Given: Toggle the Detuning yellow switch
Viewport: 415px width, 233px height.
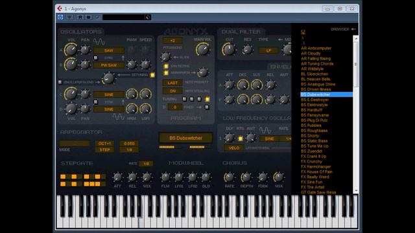Looking at the screenshot, I should click(152, 75).
